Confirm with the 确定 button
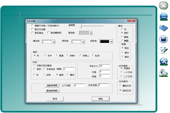 101,99
